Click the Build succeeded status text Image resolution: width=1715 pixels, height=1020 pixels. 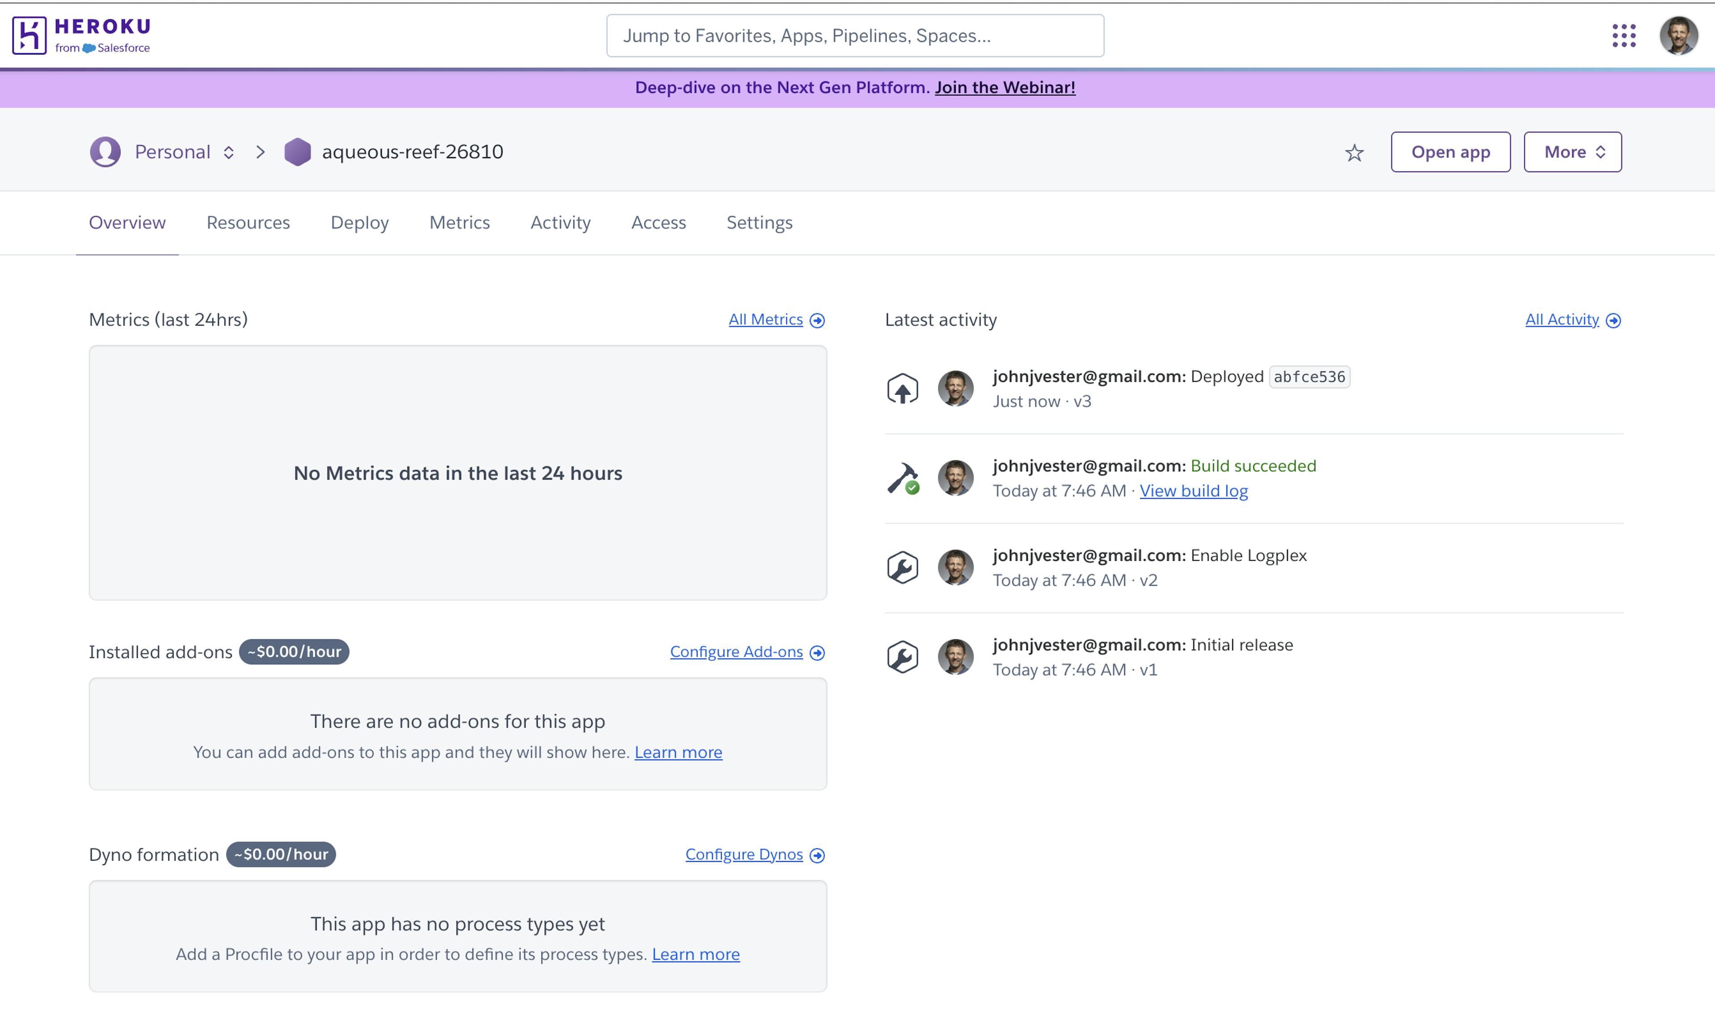pos(1253,466)
